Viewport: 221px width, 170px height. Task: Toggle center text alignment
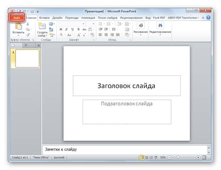pos(106,34)
